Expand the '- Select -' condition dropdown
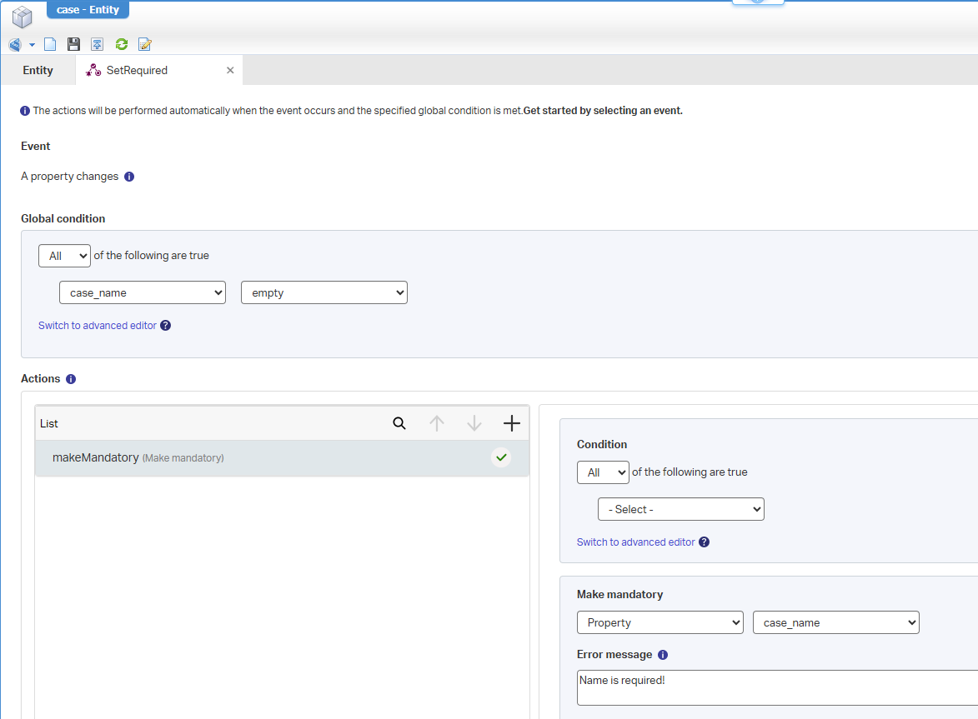Image resolution: width=978 pixels, height=719 pixels. [680, 509]
